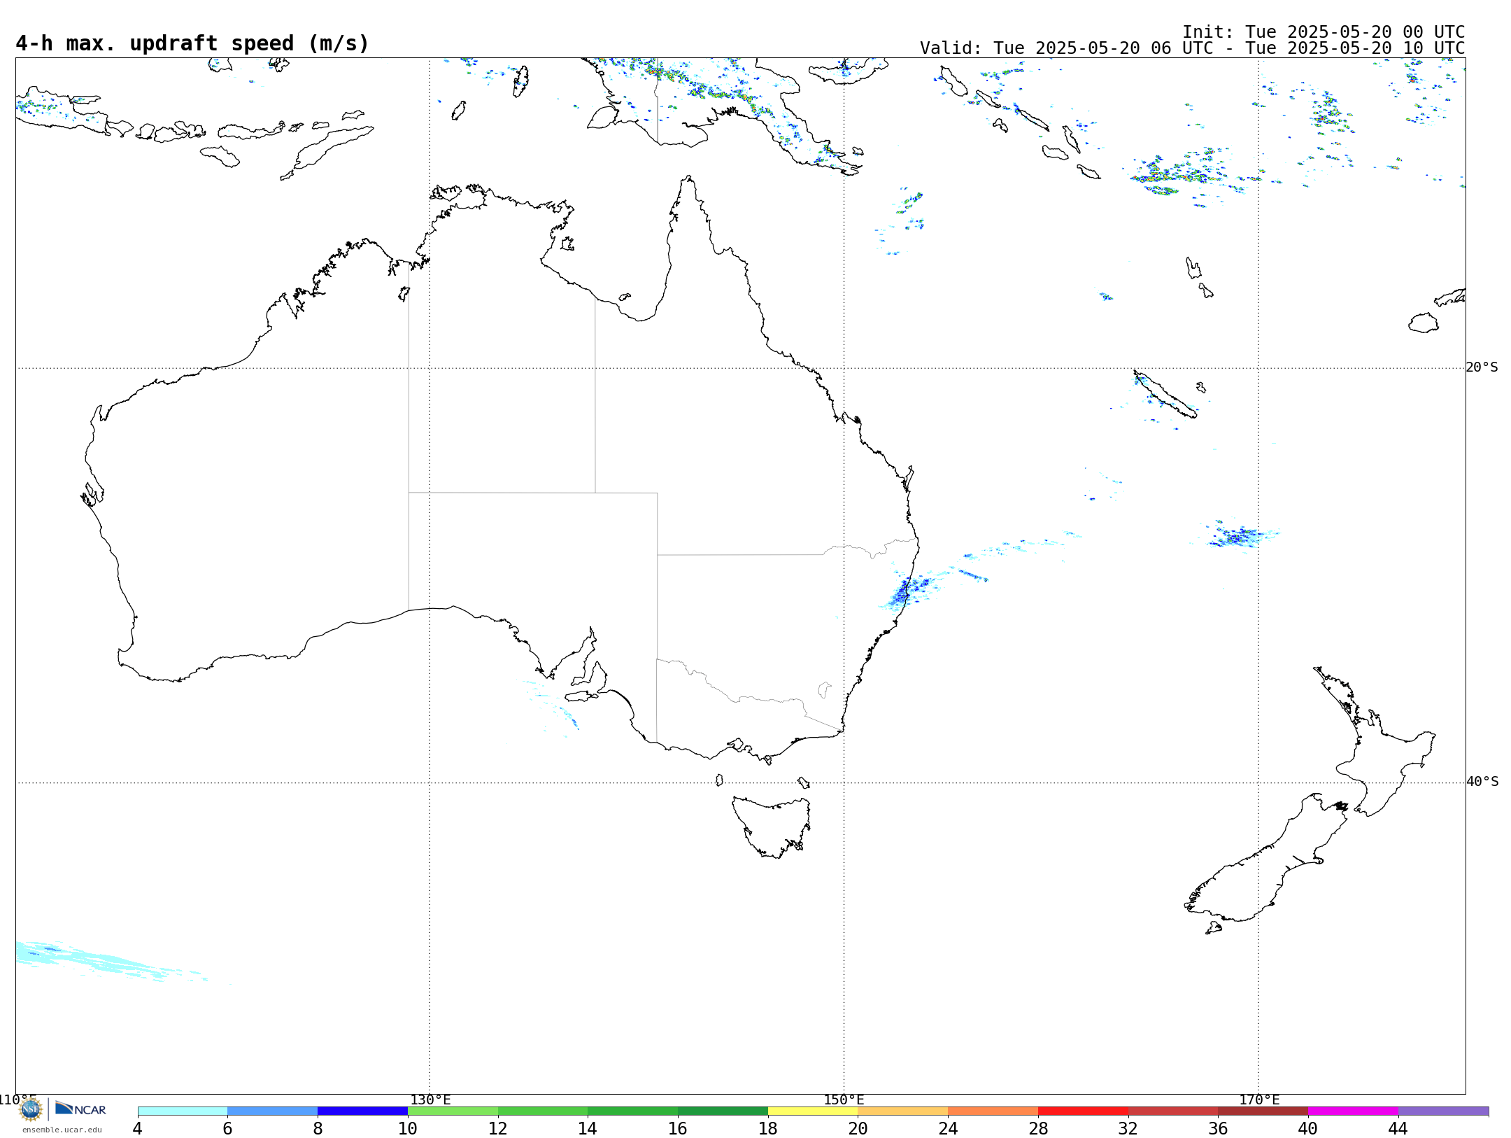Click Tasmania island on the map
This screenshot has width=1511, height=1138.
point(772,826)
